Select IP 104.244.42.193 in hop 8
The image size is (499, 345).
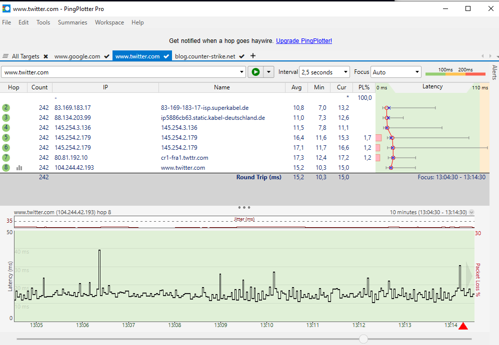point(74,167)
